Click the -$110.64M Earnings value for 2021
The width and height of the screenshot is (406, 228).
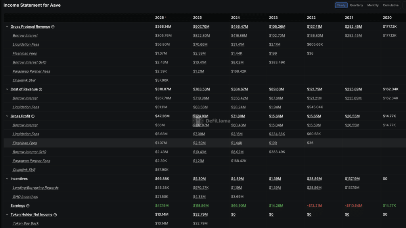coord(353,206)
